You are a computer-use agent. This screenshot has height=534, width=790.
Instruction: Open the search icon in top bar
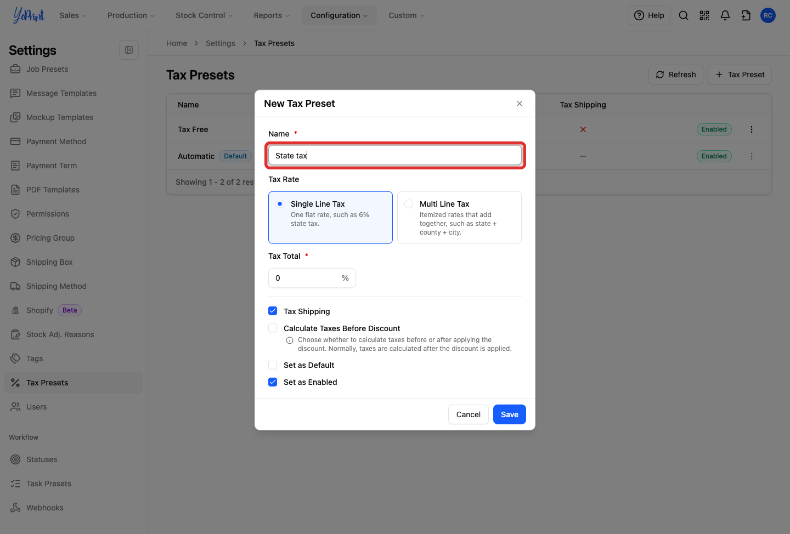684,15
